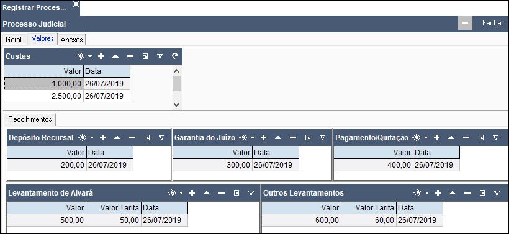Select the 50,00 Valor Tarifa cell
Viewport: 509px width, 234px height.
point(114,220)
